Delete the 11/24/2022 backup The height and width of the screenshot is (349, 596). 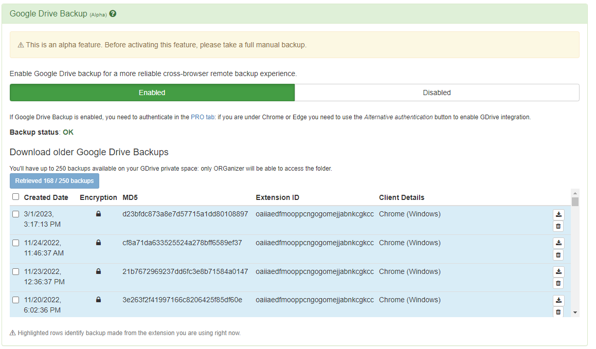[x=558, y=255]
